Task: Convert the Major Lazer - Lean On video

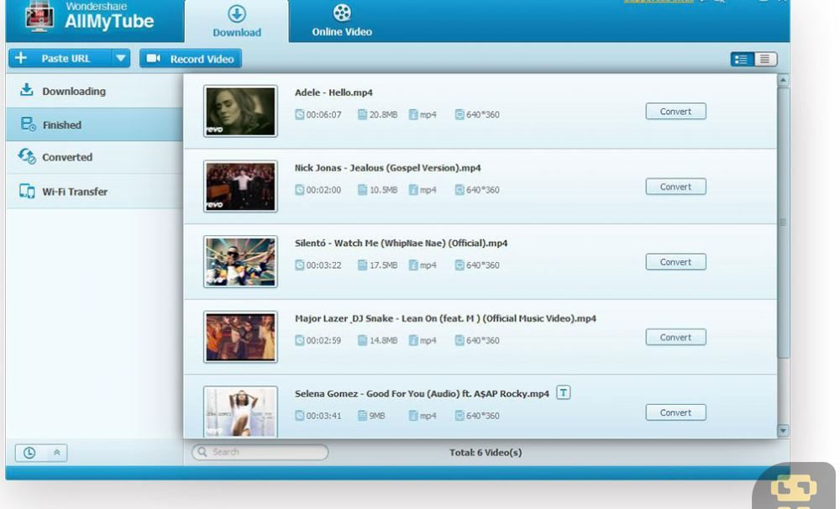Action: (x=675, y=337)
